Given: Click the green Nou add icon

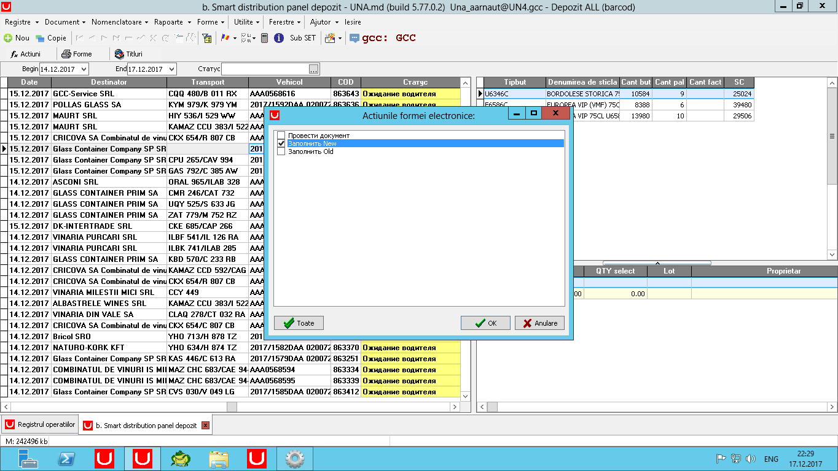Looking at the screenshot, I should (8, 38).
